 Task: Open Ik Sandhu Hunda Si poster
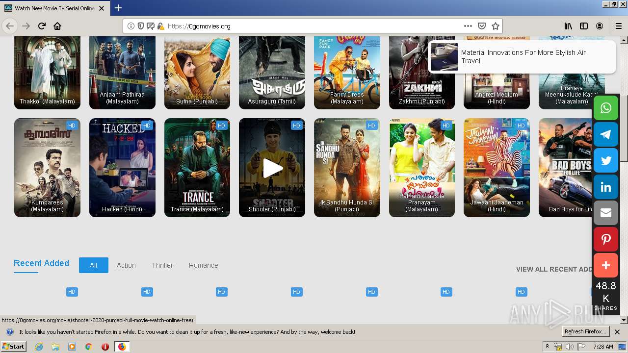click(x=347, y=168)
